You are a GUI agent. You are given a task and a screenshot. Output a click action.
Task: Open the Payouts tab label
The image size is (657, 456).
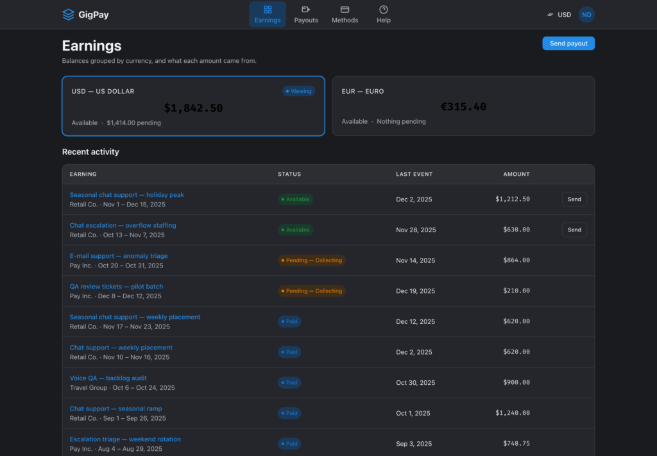[x=306, y=20]
